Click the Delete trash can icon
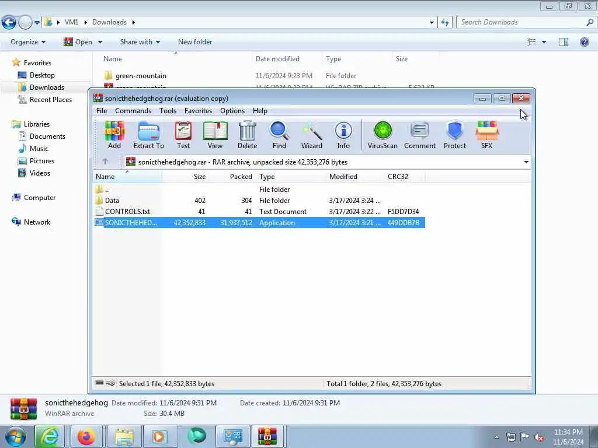The width and height of the screenshot is (598, 448). pyautogui.click(x=248, y=135)
